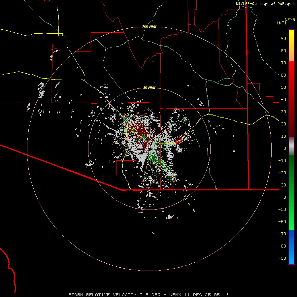Viewport: 297px width, 297px height.
Task: Click the KEMX station identifier in caption
Action: [x=175, y=295]
